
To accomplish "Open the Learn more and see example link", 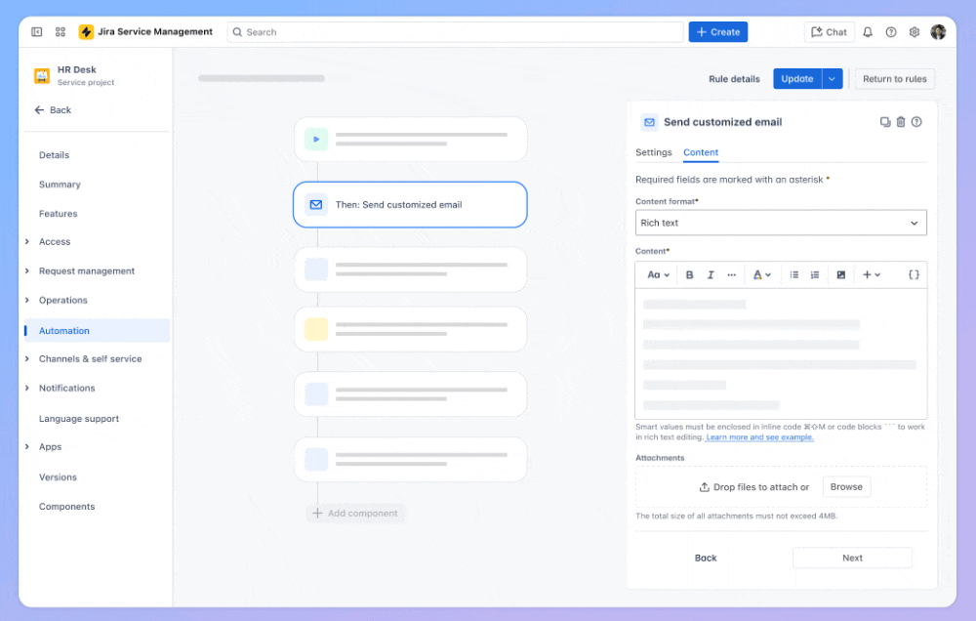I will 760,437.
